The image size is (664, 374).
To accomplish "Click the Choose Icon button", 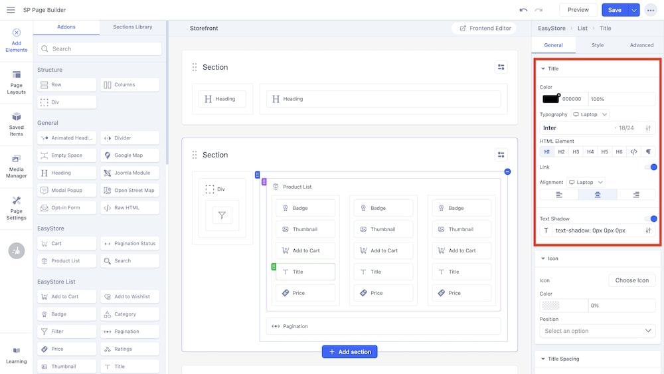I will click(631, 280).
